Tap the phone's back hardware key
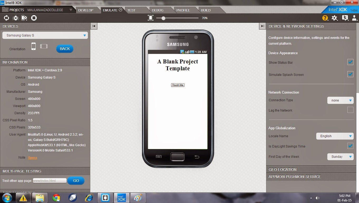 coord(197,157)
